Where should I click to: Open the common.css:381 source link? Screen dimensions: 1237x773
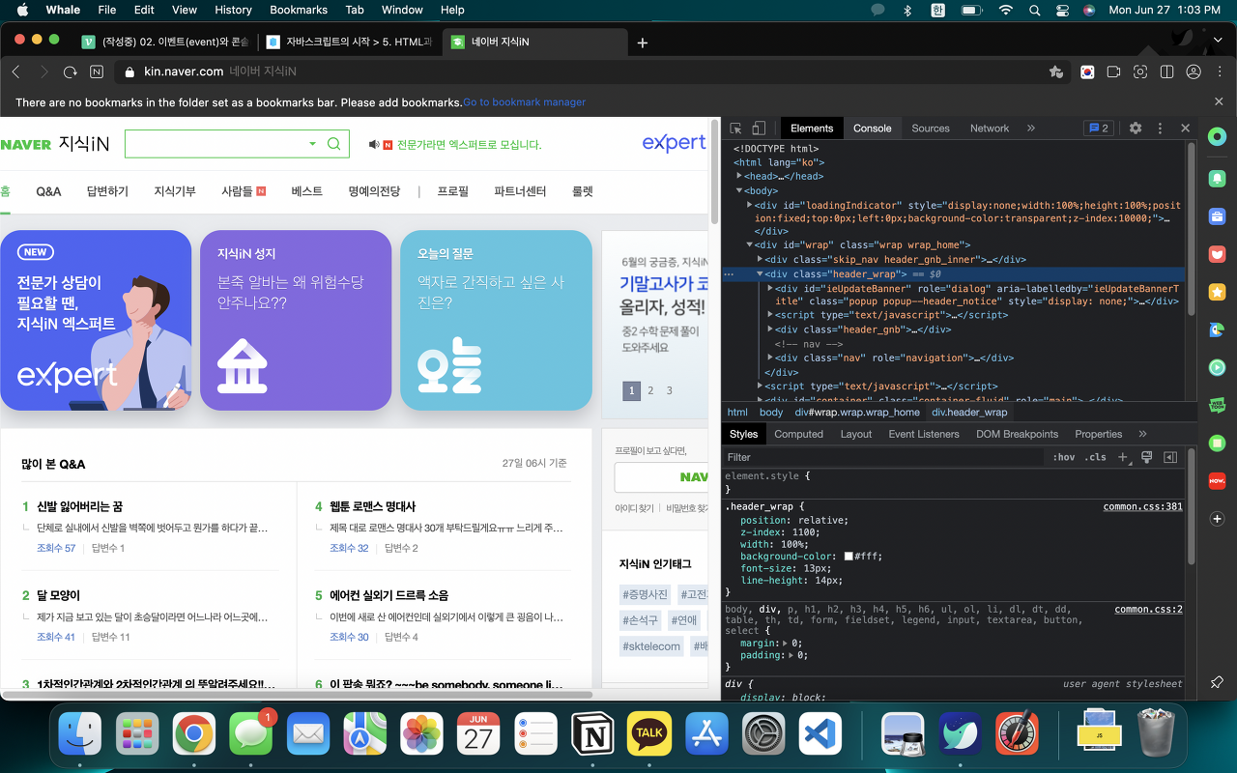tap(1142, 506)
